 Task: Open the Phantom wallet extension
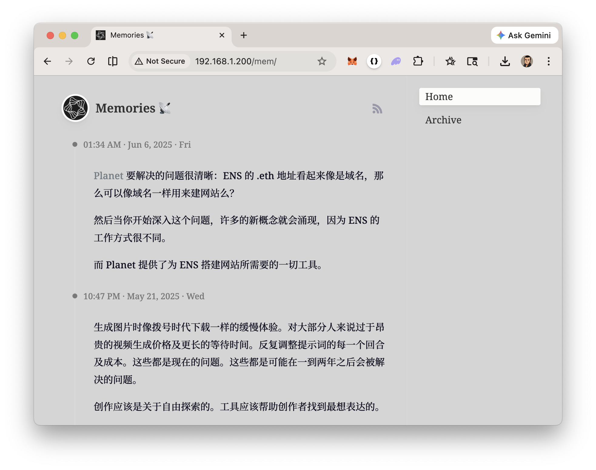(396, 61)
